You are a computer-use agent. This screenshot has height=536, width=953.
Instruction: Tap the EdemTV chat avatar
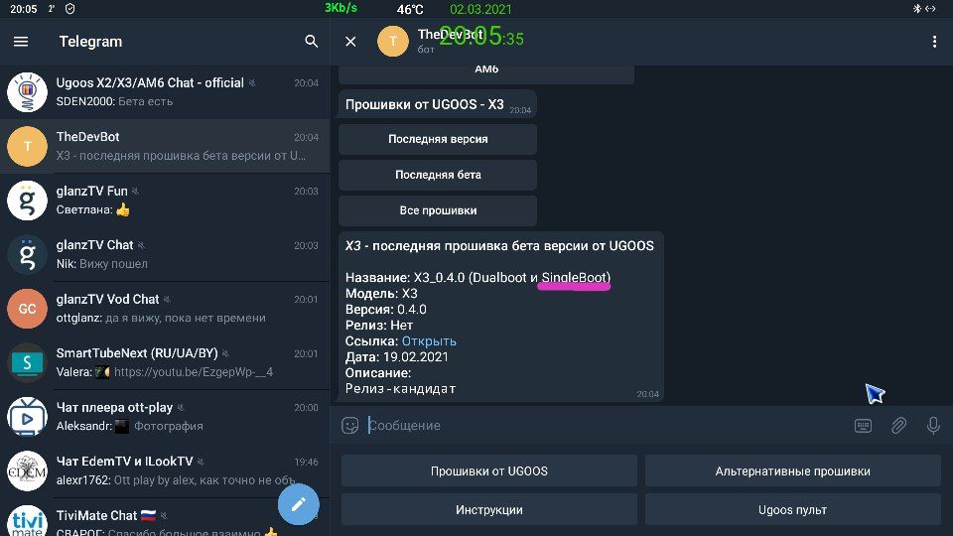pyautogui.click(x=27, y=470)
